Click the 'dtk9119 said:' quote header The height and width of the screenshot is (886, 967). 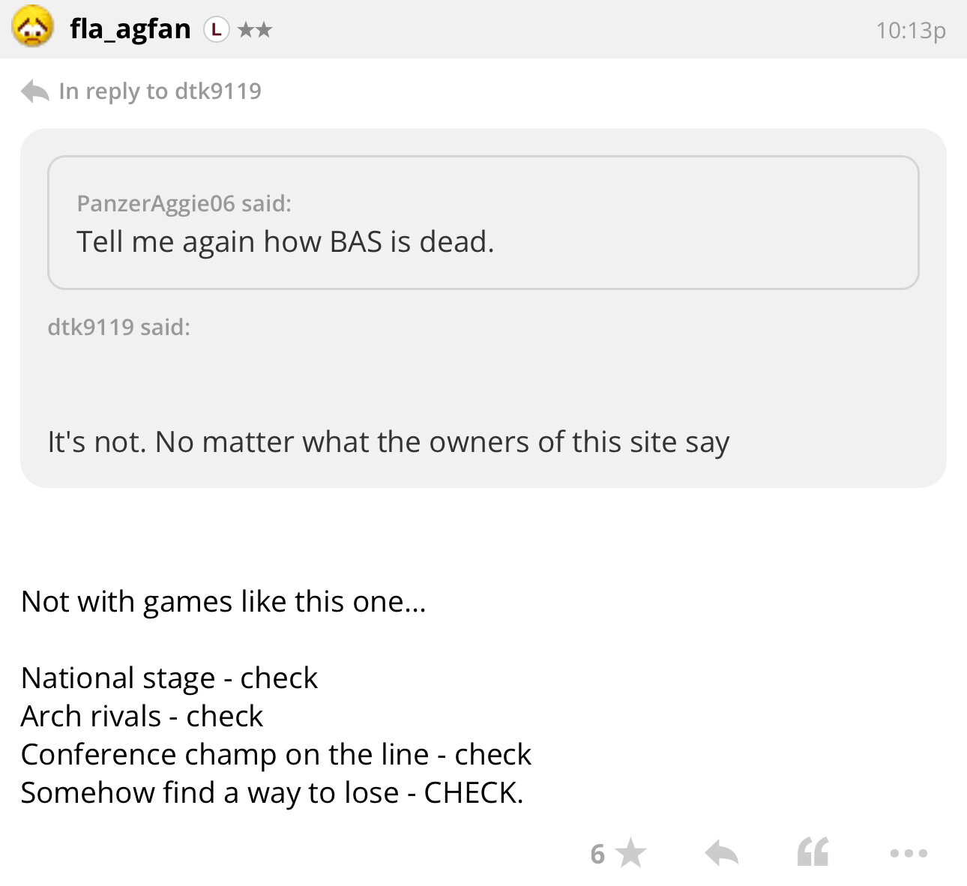coord(119,327)
